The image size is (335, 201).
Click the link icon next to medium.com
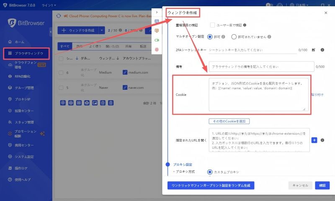point(125,72)
